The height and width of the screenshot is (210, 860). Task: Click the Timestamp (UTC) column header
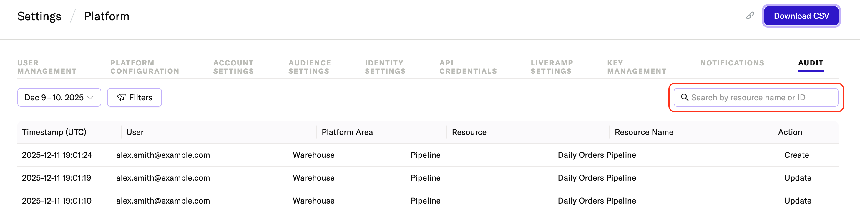54,132
